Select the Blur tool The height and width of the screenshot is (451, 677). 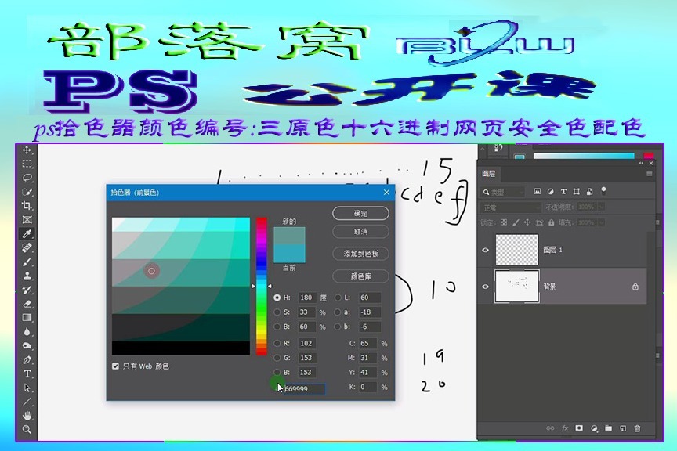[27, 332]
